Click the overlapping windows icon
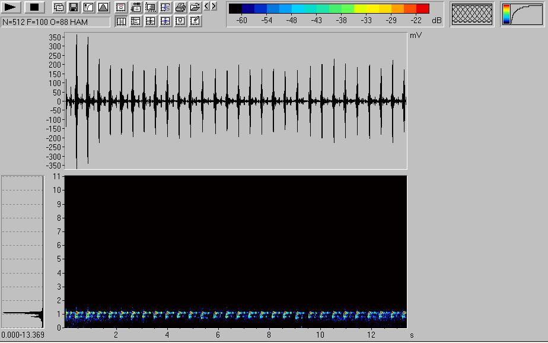 click(x=59, y=7)
